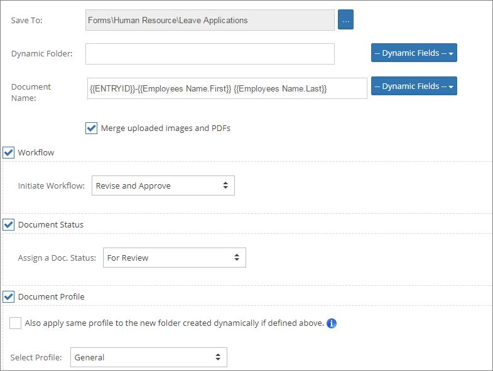Click the 'Document Status' section heading text
493x371 pixels.
50,224
